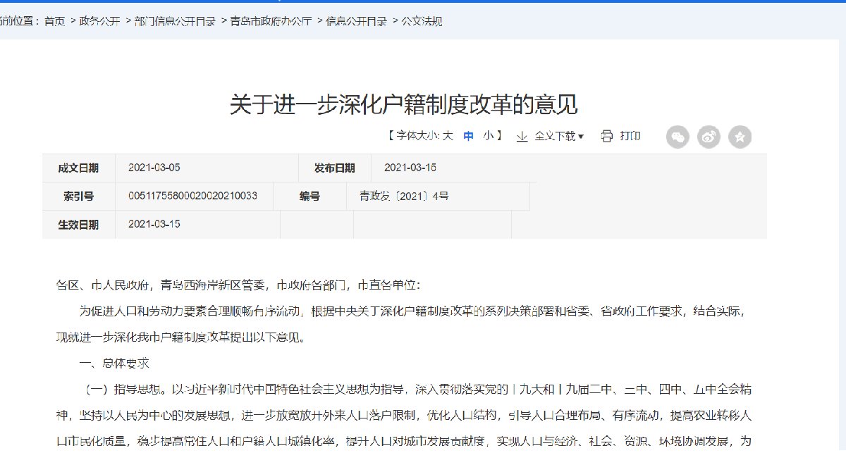This screenshot has height=453, width=846.
Task: Open 信息公开目录 breadcrumb link
Action: click(x=356, y=22)
